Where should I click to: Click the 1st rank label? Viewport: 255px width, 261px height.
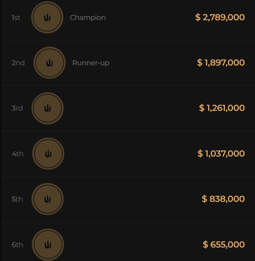click(x=16, y=18)
